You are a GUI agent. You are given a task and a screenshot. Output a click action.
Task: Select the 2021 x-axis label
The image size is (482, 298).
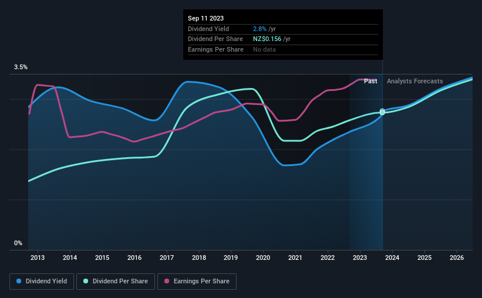coord(295,258)
